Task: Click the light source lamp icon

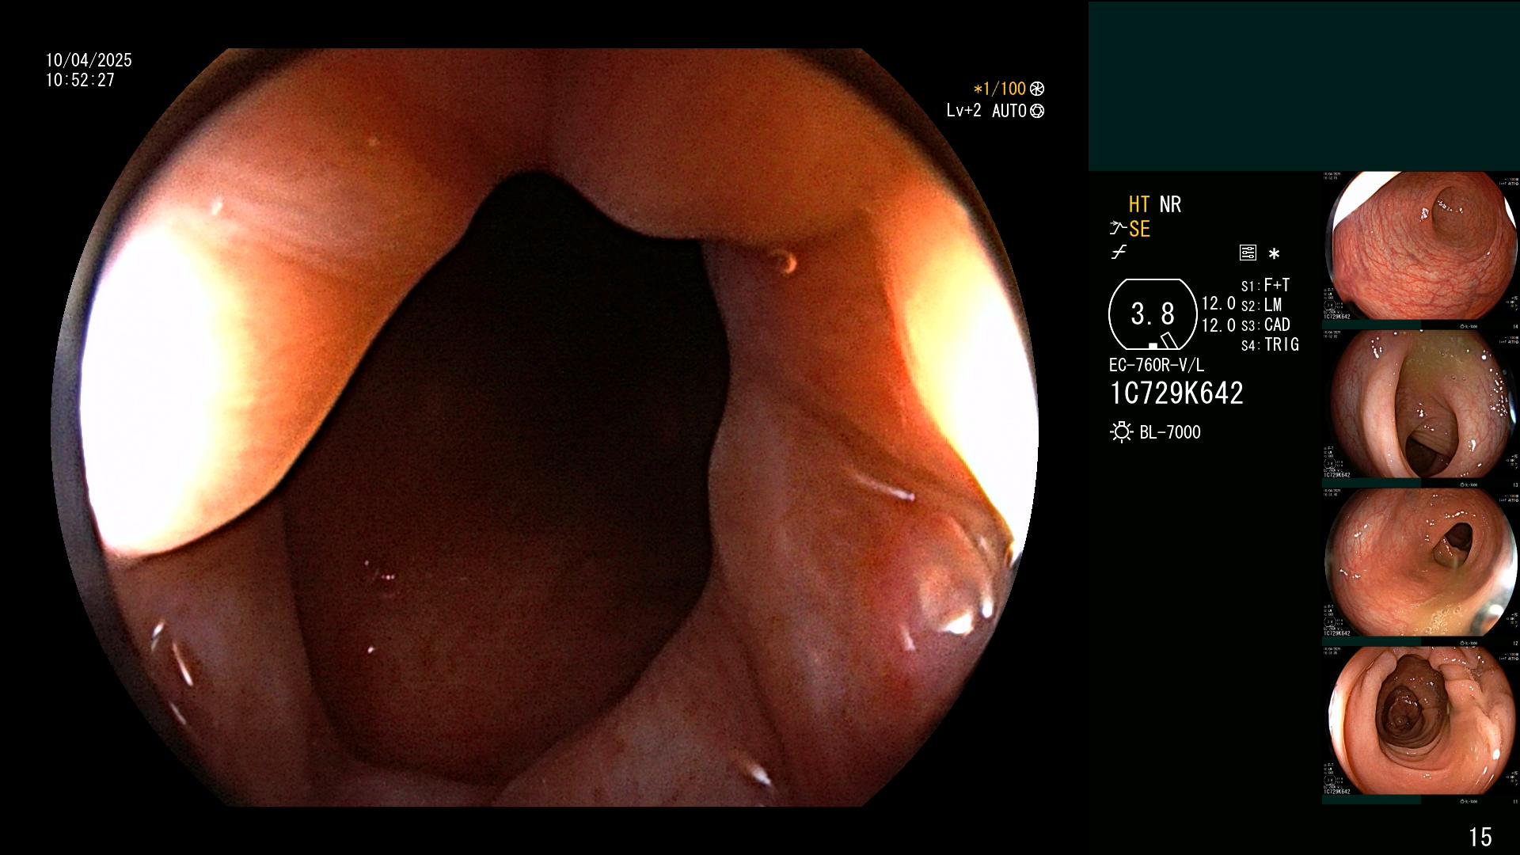Action: point(1121,432)
